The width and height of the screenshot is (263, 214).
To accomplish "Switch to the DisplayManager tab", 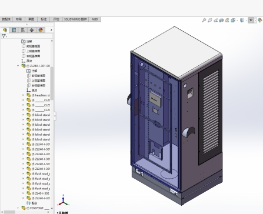I will 41,30.
